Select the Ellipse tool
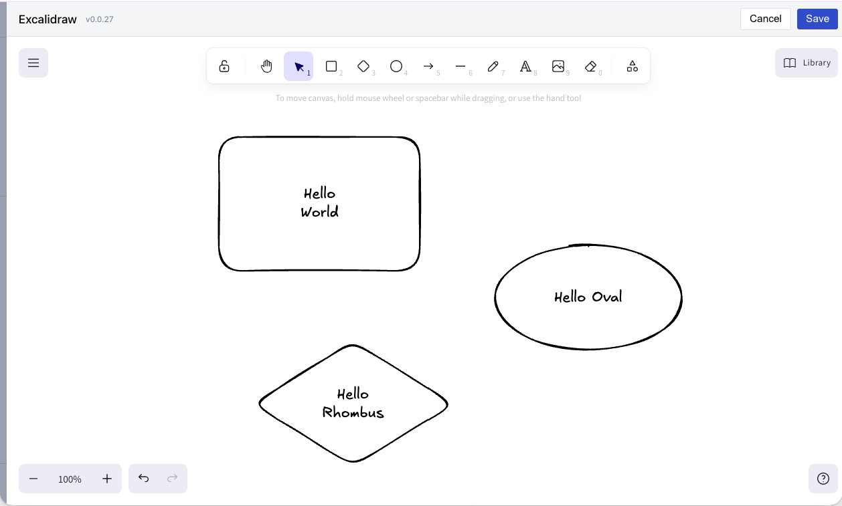The height and width of the screenshot is (506, 842). tap(396, 66)
